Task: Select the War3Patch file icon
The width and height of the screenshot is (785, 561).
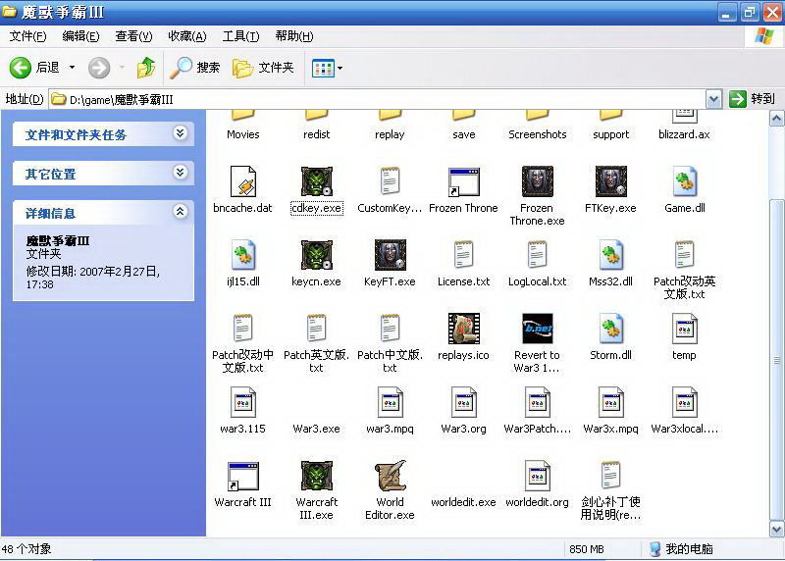Action: 537,402
